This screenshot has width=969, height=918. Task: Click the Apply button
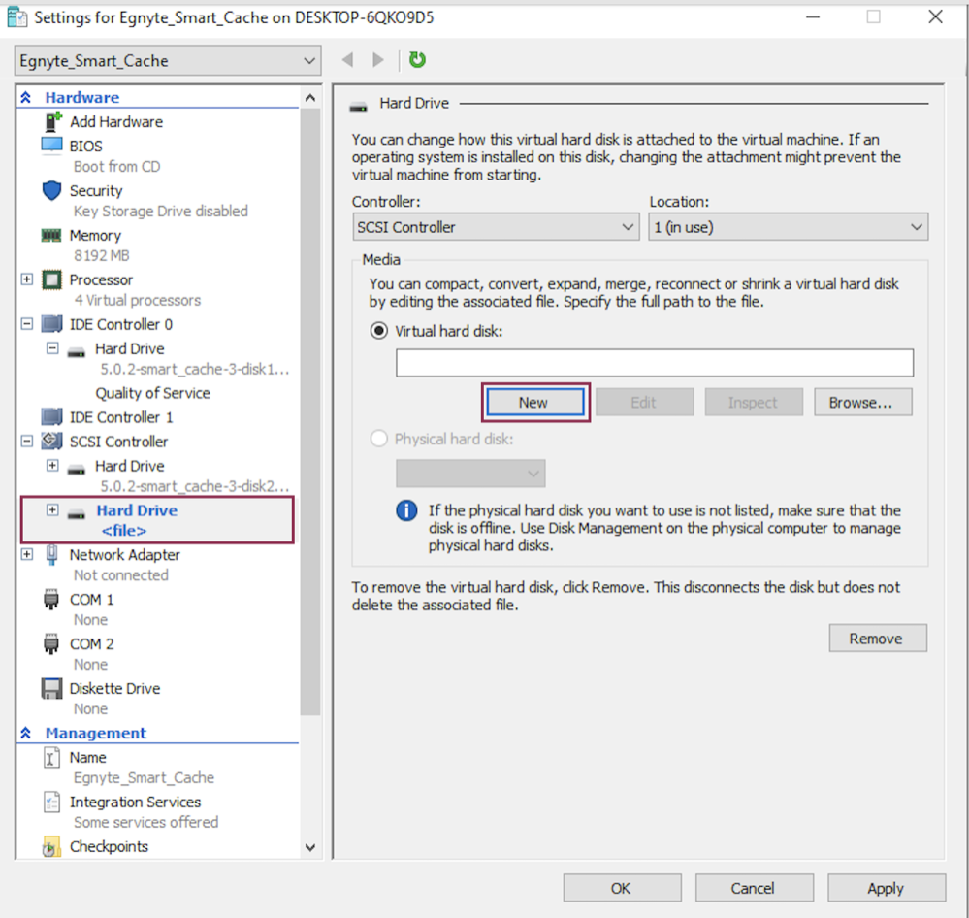[887, 888]
